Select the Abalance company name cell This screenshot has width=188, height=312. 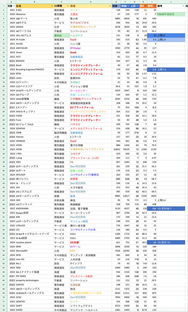34,14
